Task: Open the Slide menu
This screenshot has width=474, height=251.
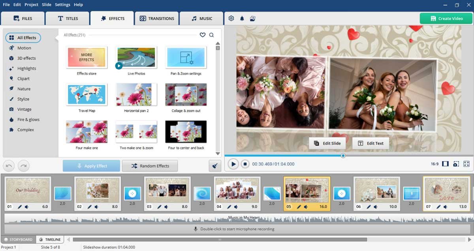Action: pos(46,5)
